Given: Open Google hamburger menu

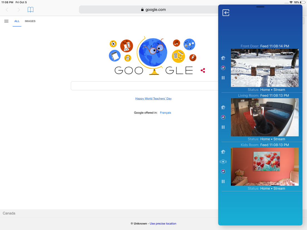Looking at the screenshot, I should (6, 21).
